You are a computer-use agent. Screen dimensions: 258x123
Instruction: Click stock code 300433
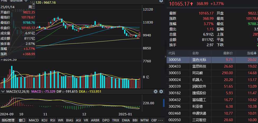(x=175, y=66)
